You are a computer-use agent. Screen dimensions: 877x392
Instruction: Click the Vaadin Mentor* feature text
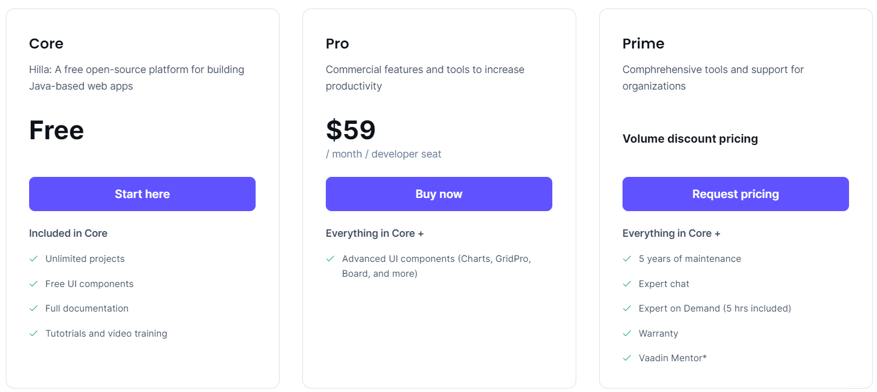673,358
